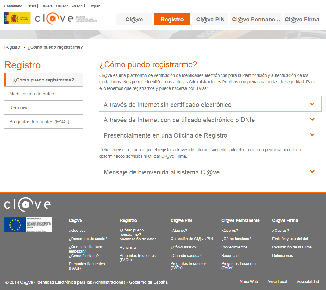Open 'Renuncia' in the sidebar menu
This screenshot has width=326, height=290.
point(44,108)
